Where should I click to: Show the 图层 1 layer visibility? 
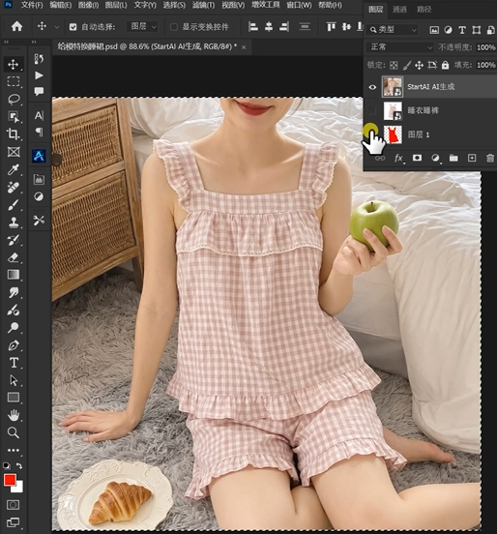[372, 134]
